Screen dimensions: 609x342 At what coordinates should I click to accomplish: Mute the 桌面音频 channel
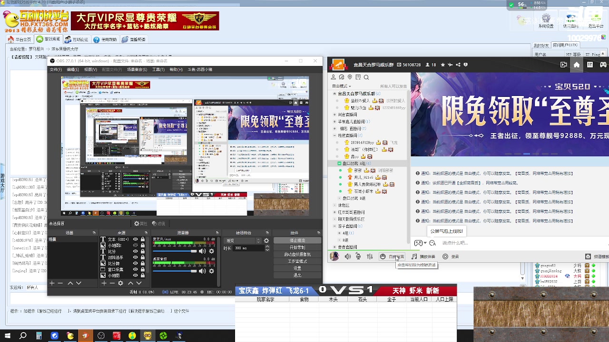203,271
